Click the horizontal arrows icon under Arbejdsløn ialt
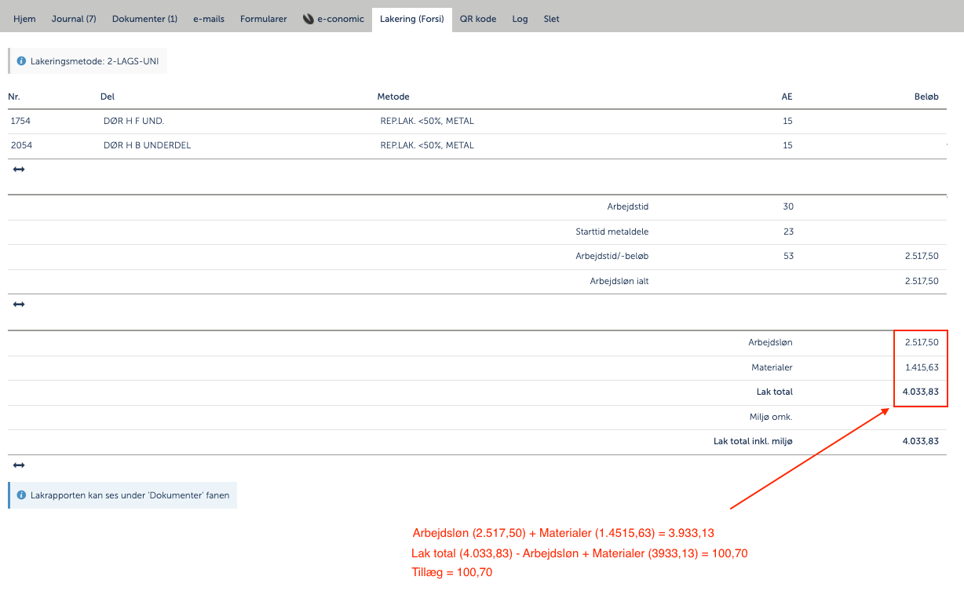This screenshot has height=602, width=964. tap(19, 305)
